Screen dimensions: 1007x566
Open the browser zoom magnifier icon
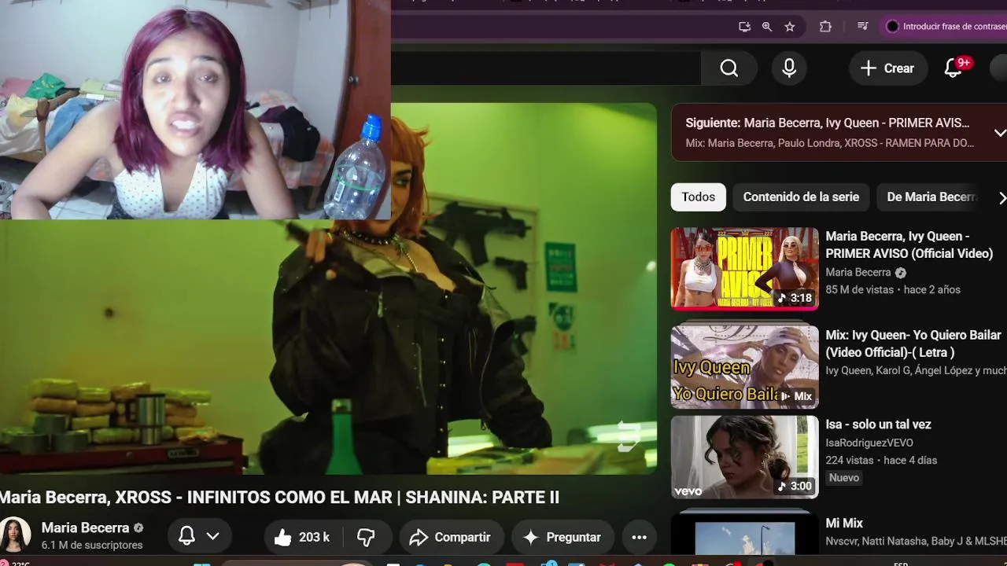767,27
